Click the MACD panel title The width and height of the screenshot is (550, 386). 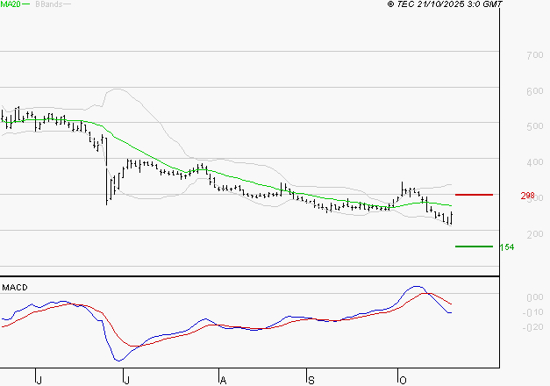coord(15,288)
